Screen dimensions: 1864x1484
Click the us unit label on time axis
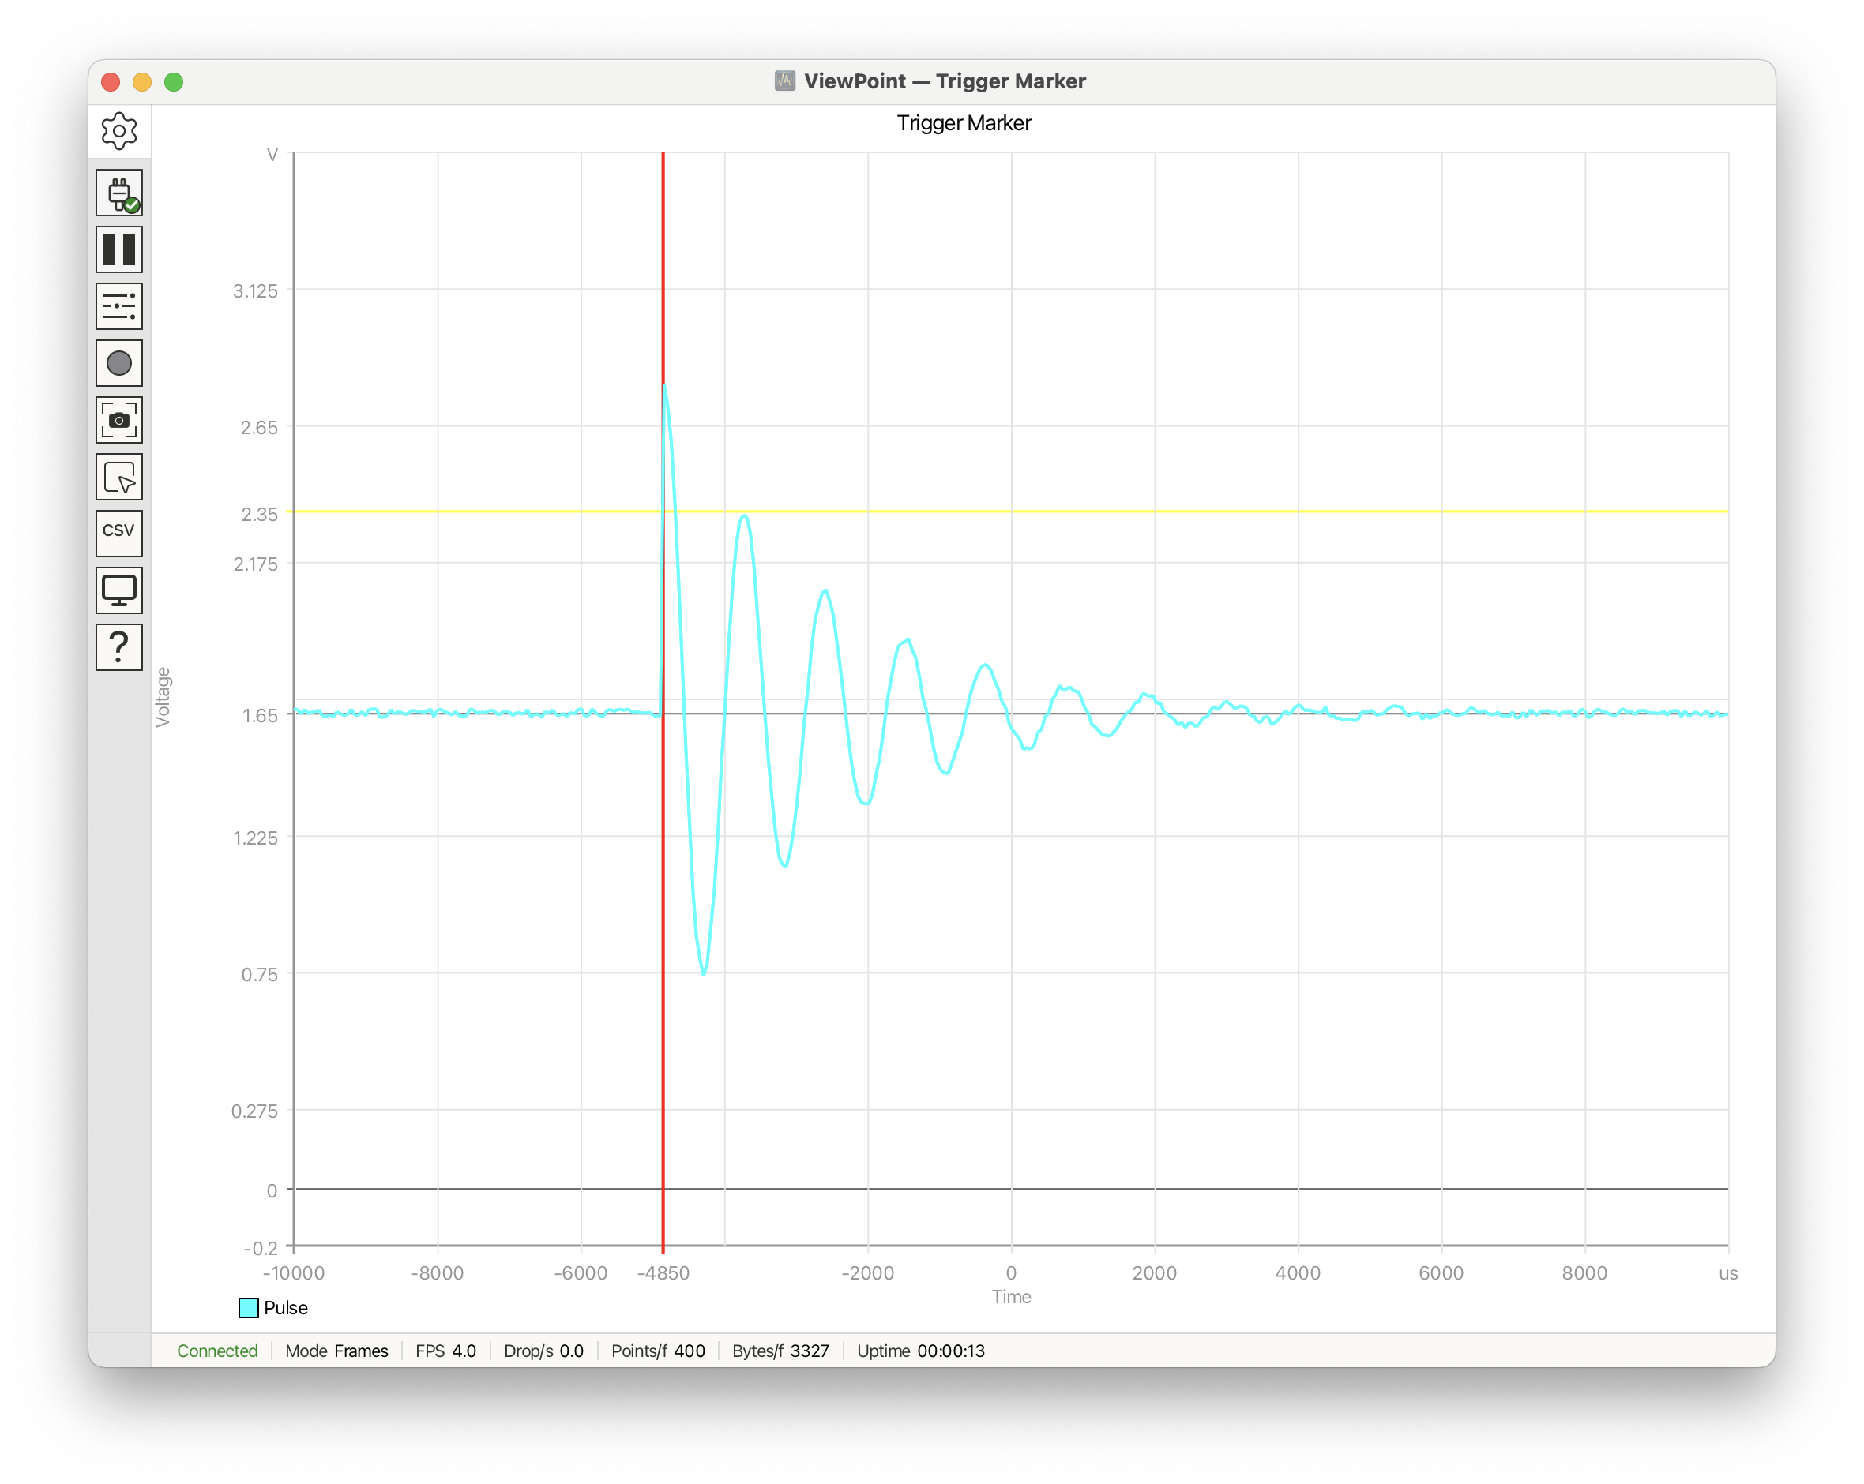(x=1728, y=1273)
